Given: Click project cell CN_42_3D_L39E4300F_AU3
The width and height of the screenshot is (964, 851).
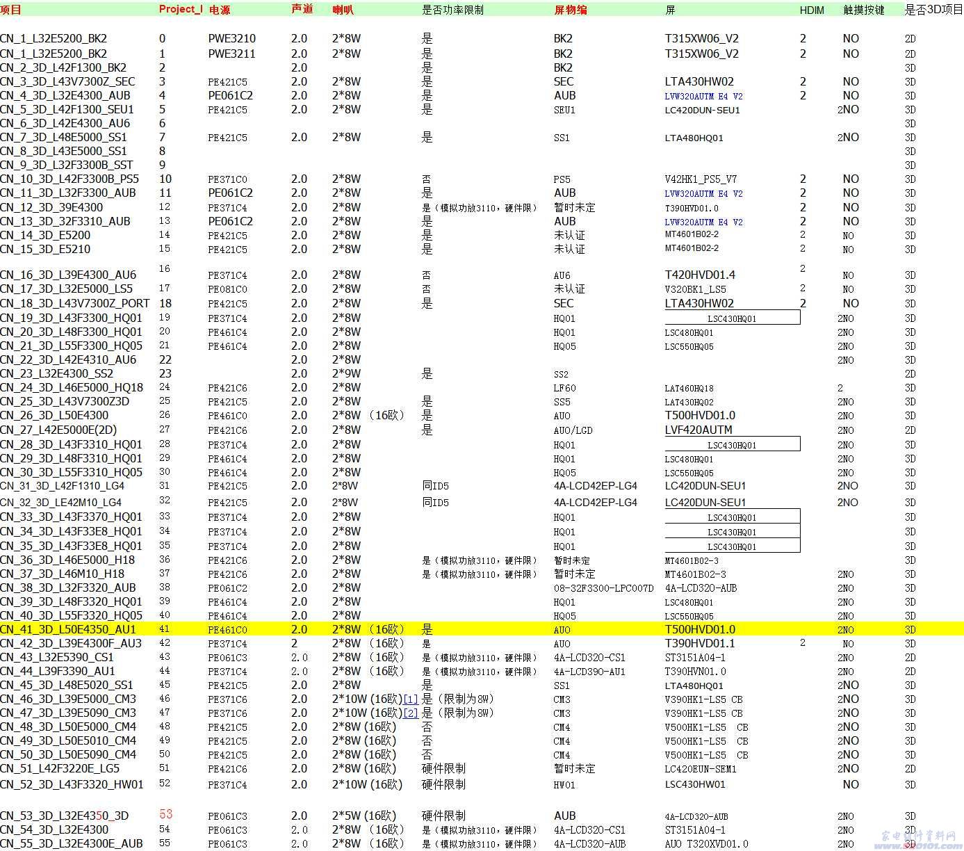Looking at the screenshot, I should (x=71, y=644).
